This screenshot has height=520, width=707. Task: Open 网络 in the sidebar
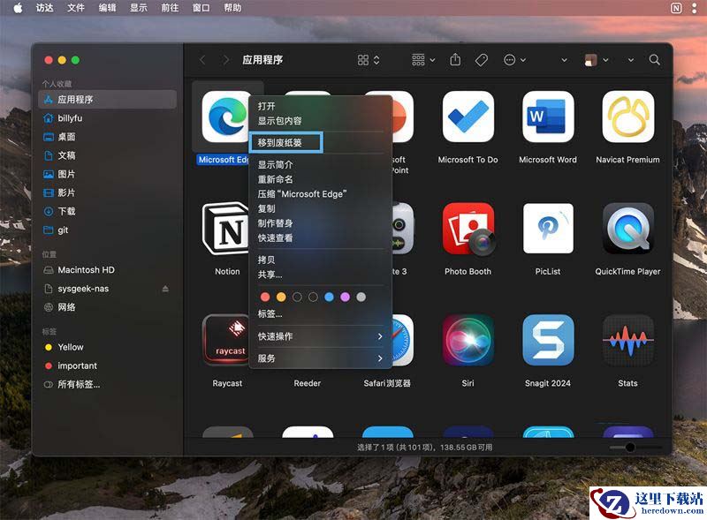click(x=107, y=307)
